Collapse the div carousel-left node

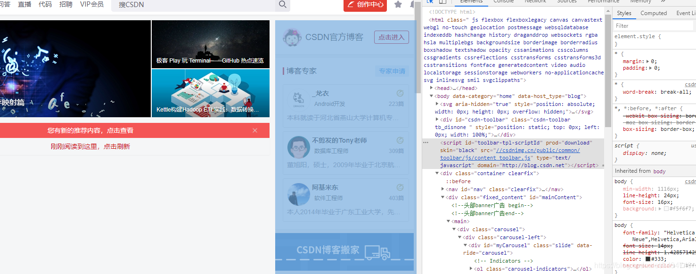coord(460,237)
